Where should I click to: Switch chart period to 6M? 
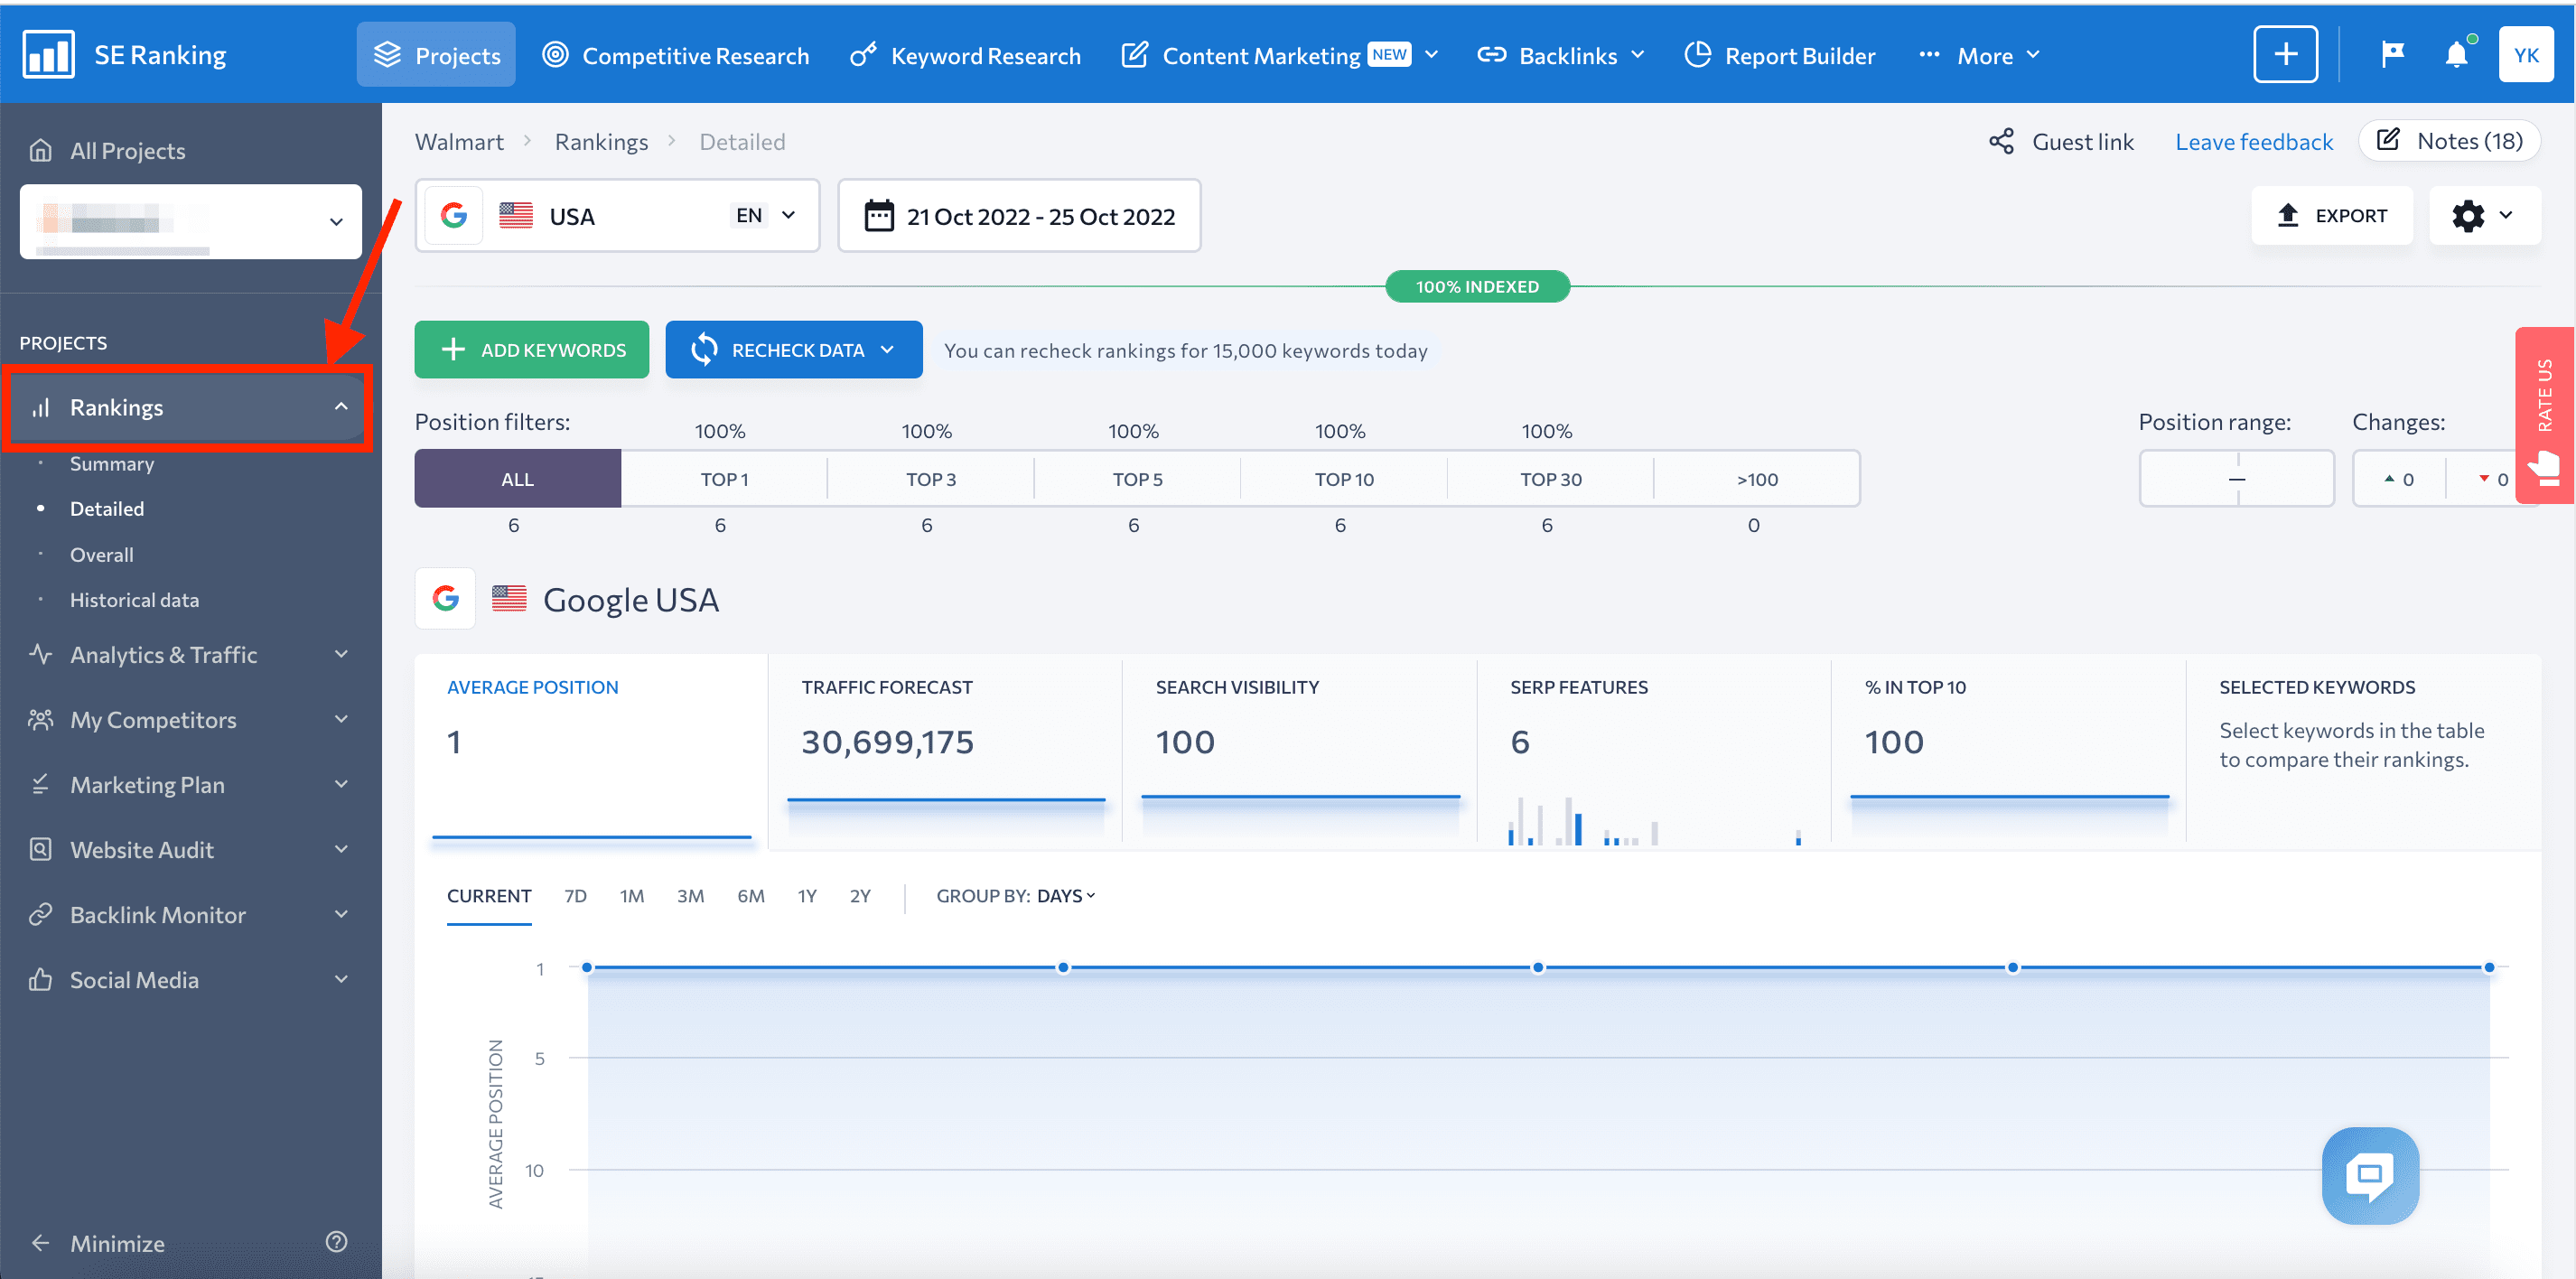[x=751, y=896]
